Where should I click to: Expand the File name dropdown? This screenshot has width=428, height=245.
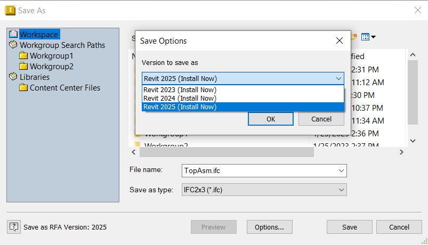click(341, 170)
